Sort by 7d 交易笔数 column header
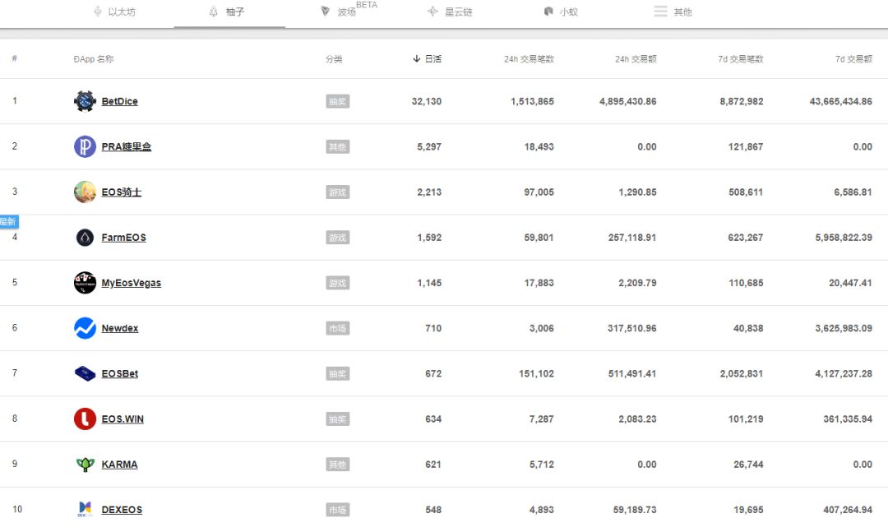The width and height of the screenshot is (888, 532). point(741,59)
